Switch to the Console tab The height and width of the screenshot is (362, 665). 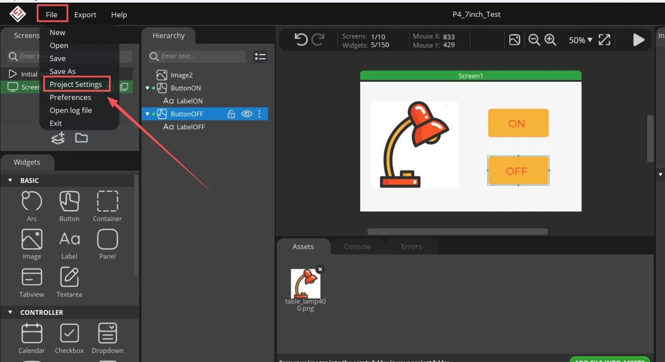point(357,247)
